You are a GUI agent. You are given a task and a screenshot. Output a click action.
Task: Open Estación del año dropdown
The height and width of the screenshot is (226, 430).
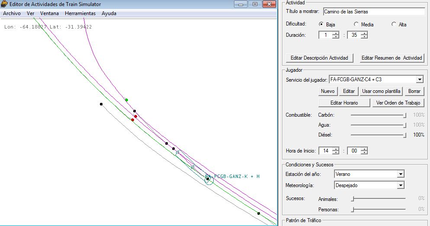coord(401,174)
